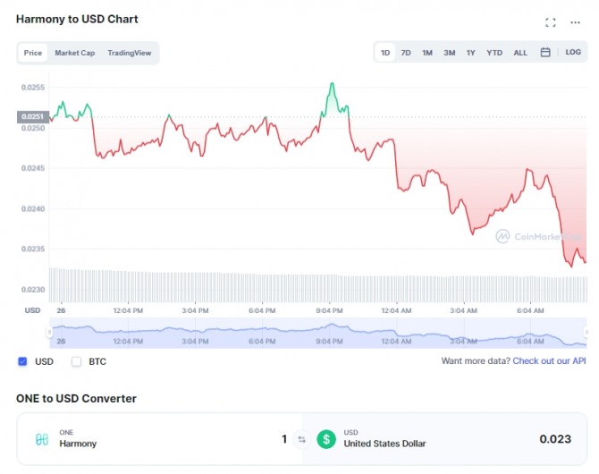
Task: Open fullscreen chart view icon
Action: click(x=551, y=22)
